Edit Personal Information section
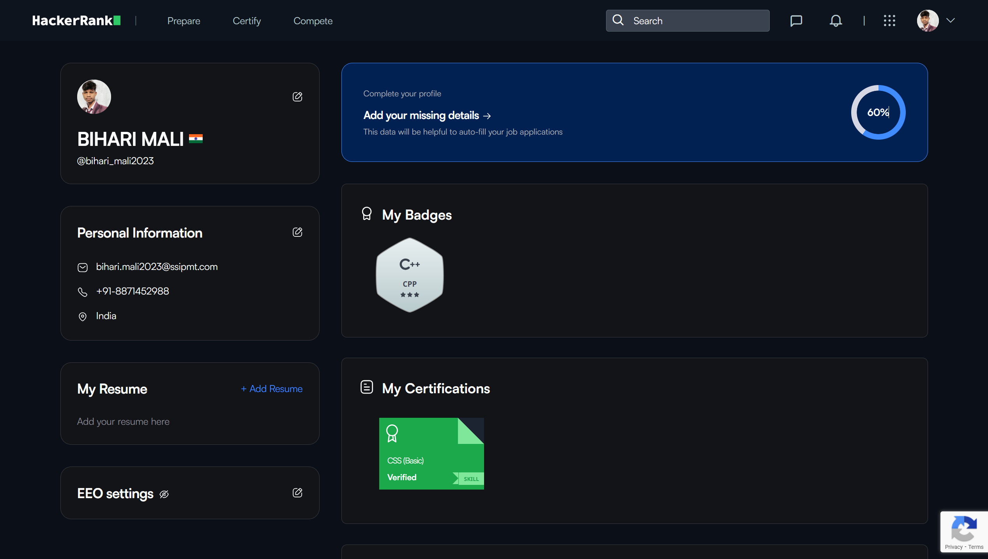Image resolution: width=988 pixels, height=559 pixels. [297, 232]
